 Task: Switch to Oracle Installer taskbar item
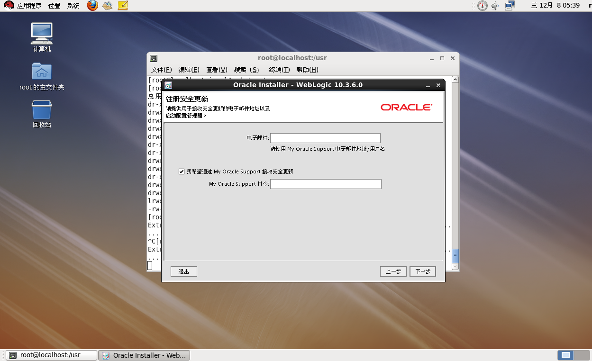(145, 355)
